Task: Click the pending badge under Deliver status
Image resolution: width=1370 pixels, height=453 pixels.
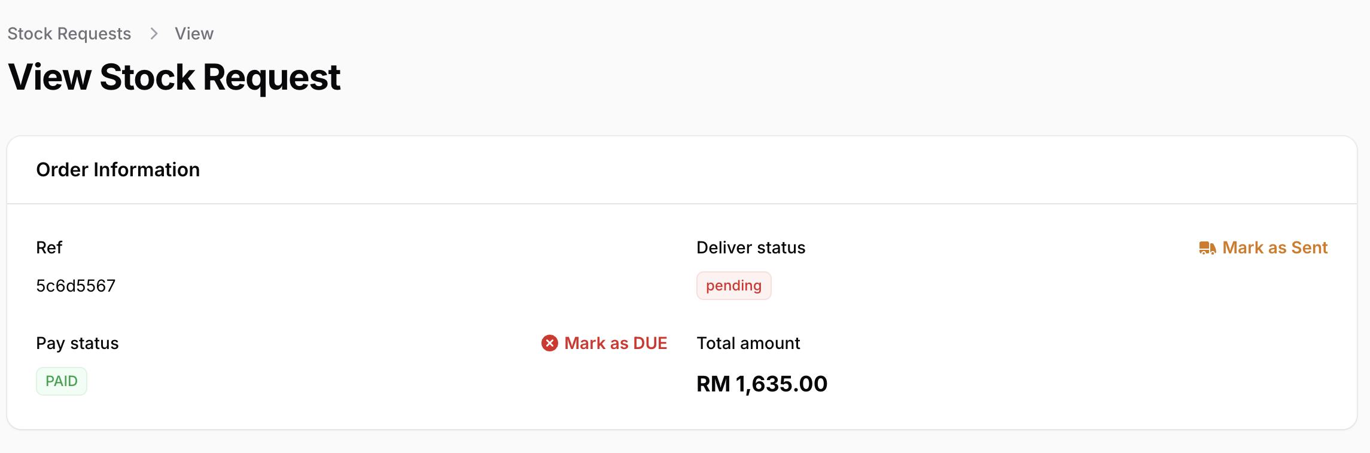Action: click(733, 285)
